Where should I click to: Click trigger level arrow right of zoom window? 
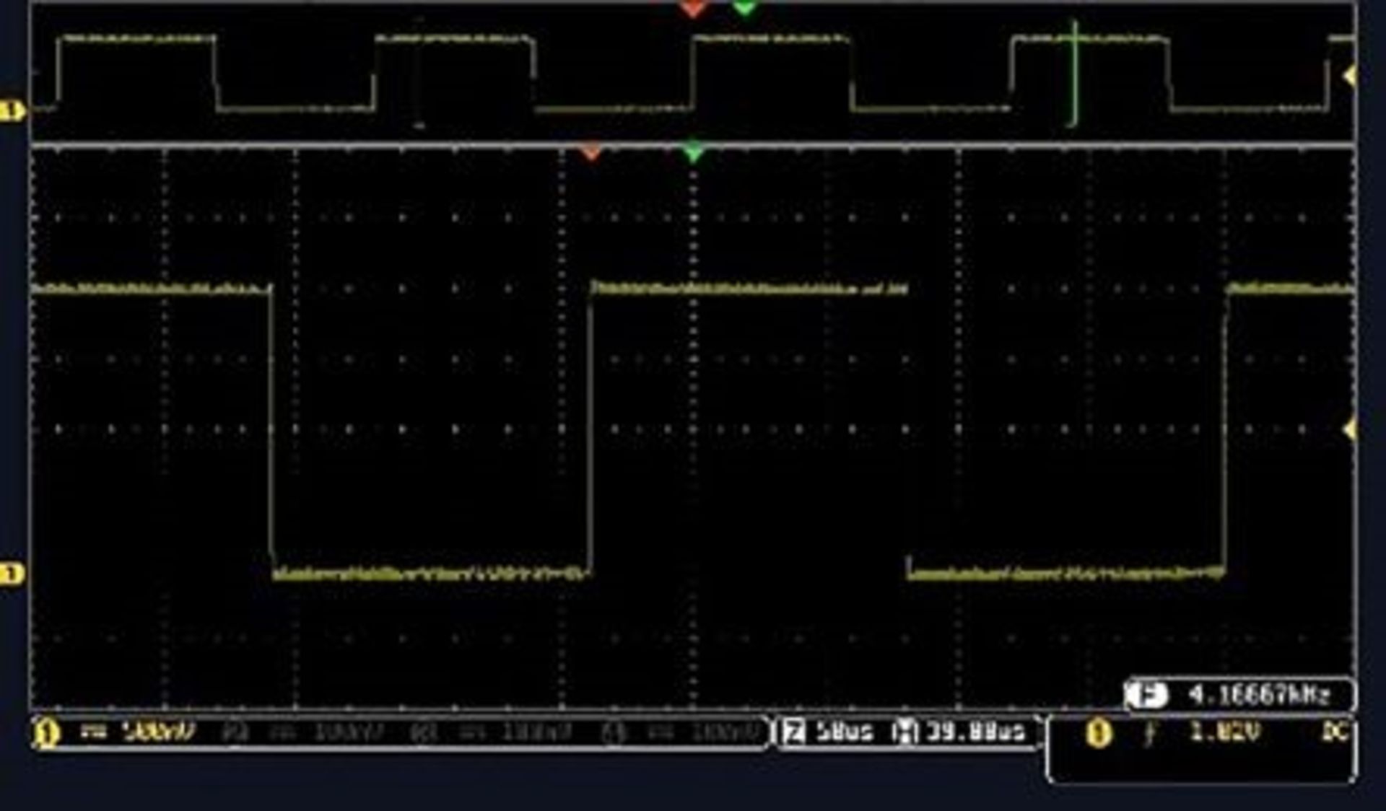(x=1350, y=430)
